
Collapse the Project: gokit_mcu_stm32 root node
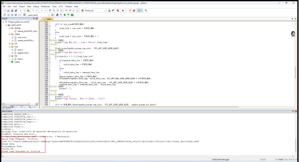3,22
